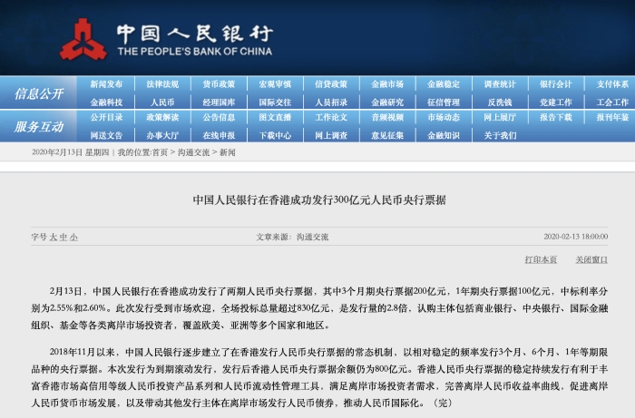Set font size to 大
635x418 pixels.
pyautogui.click(x=54, y=238)
